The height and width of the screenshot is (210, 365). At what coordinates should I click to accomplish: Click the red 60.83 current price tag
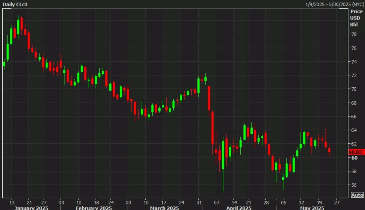click(355, 152)
